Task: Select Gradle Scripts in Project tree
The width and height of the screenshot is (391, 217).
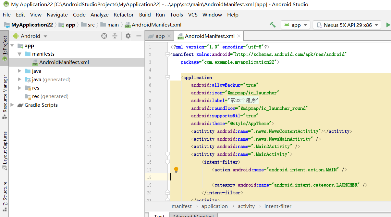Action: (41, 105)
